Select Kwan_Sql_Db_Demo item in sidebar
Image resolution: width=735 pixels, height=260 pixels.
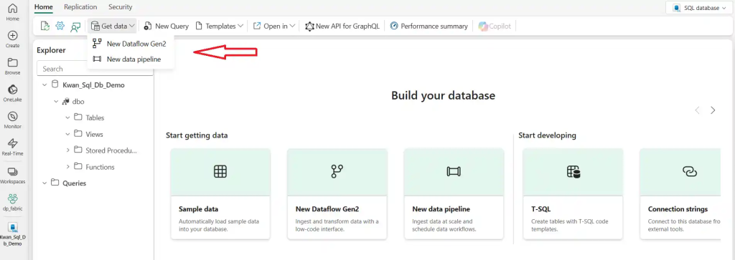(x=13, y=233)
